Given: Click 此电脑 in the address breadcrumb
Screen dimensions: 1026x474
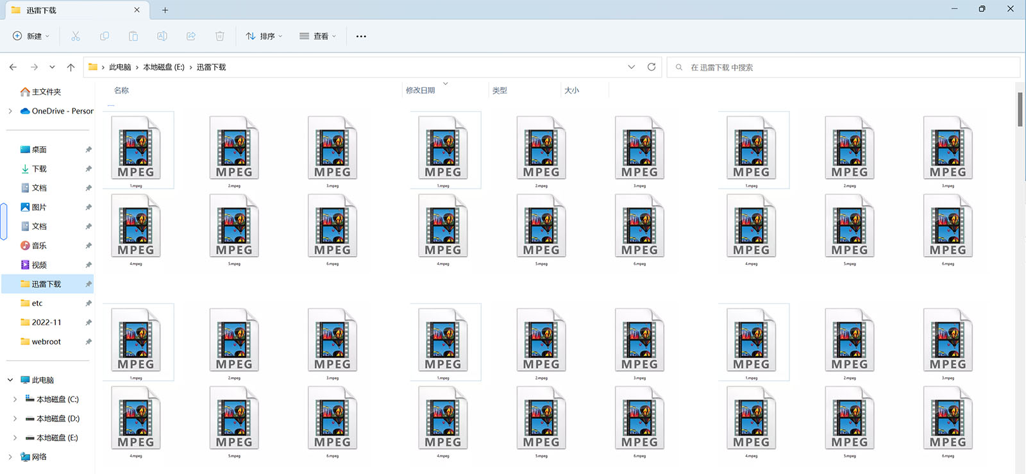Looking at the screenshot, I should click(x=120, y=67).
